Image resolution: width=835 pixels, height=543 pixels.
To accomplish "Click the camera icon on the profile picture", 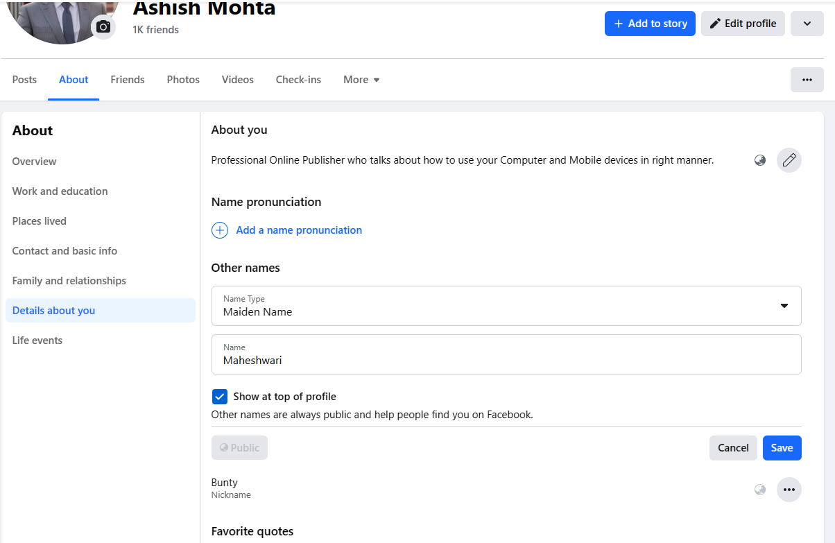I will pos(103,28).
